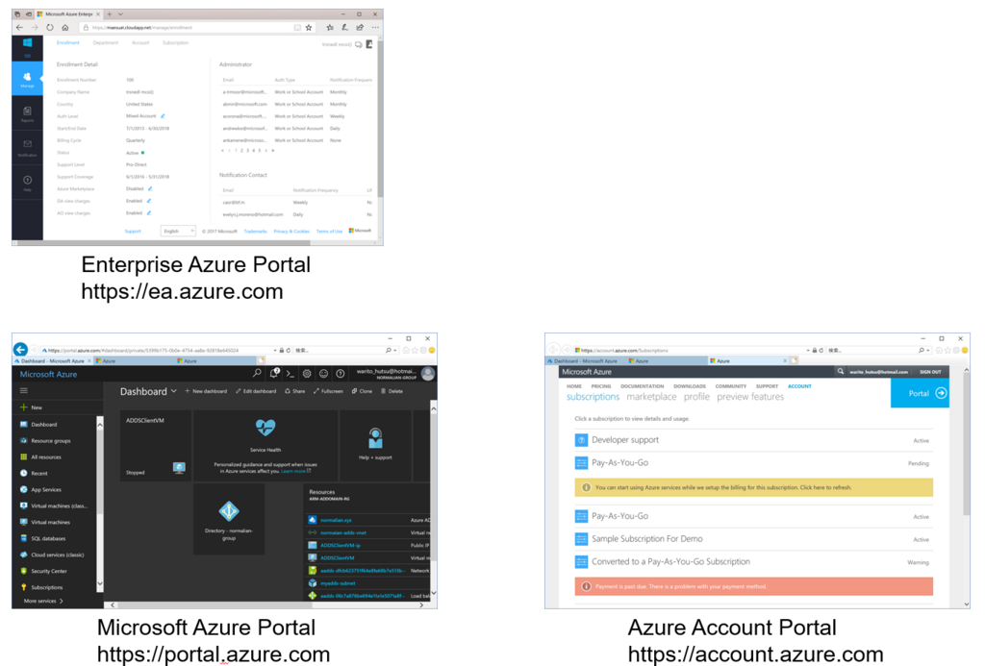Click refresh button in Enterprise portal browser
Viewport: 985px width, 666px height.
50,28
